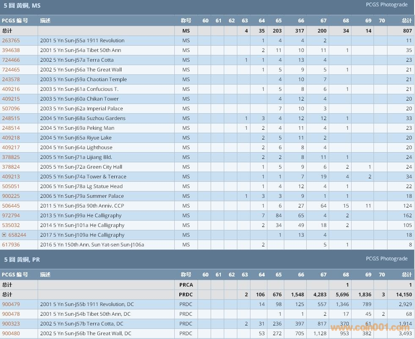
Task: Open PCGS number 394638 link
Action: [11, 50]
